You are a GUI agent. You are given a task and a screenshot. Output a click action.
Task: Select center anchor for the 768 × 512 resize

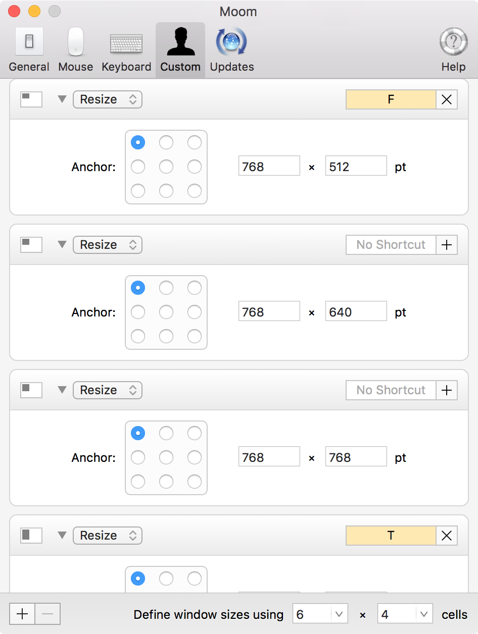pyautogui.click(x=166, y=167)
